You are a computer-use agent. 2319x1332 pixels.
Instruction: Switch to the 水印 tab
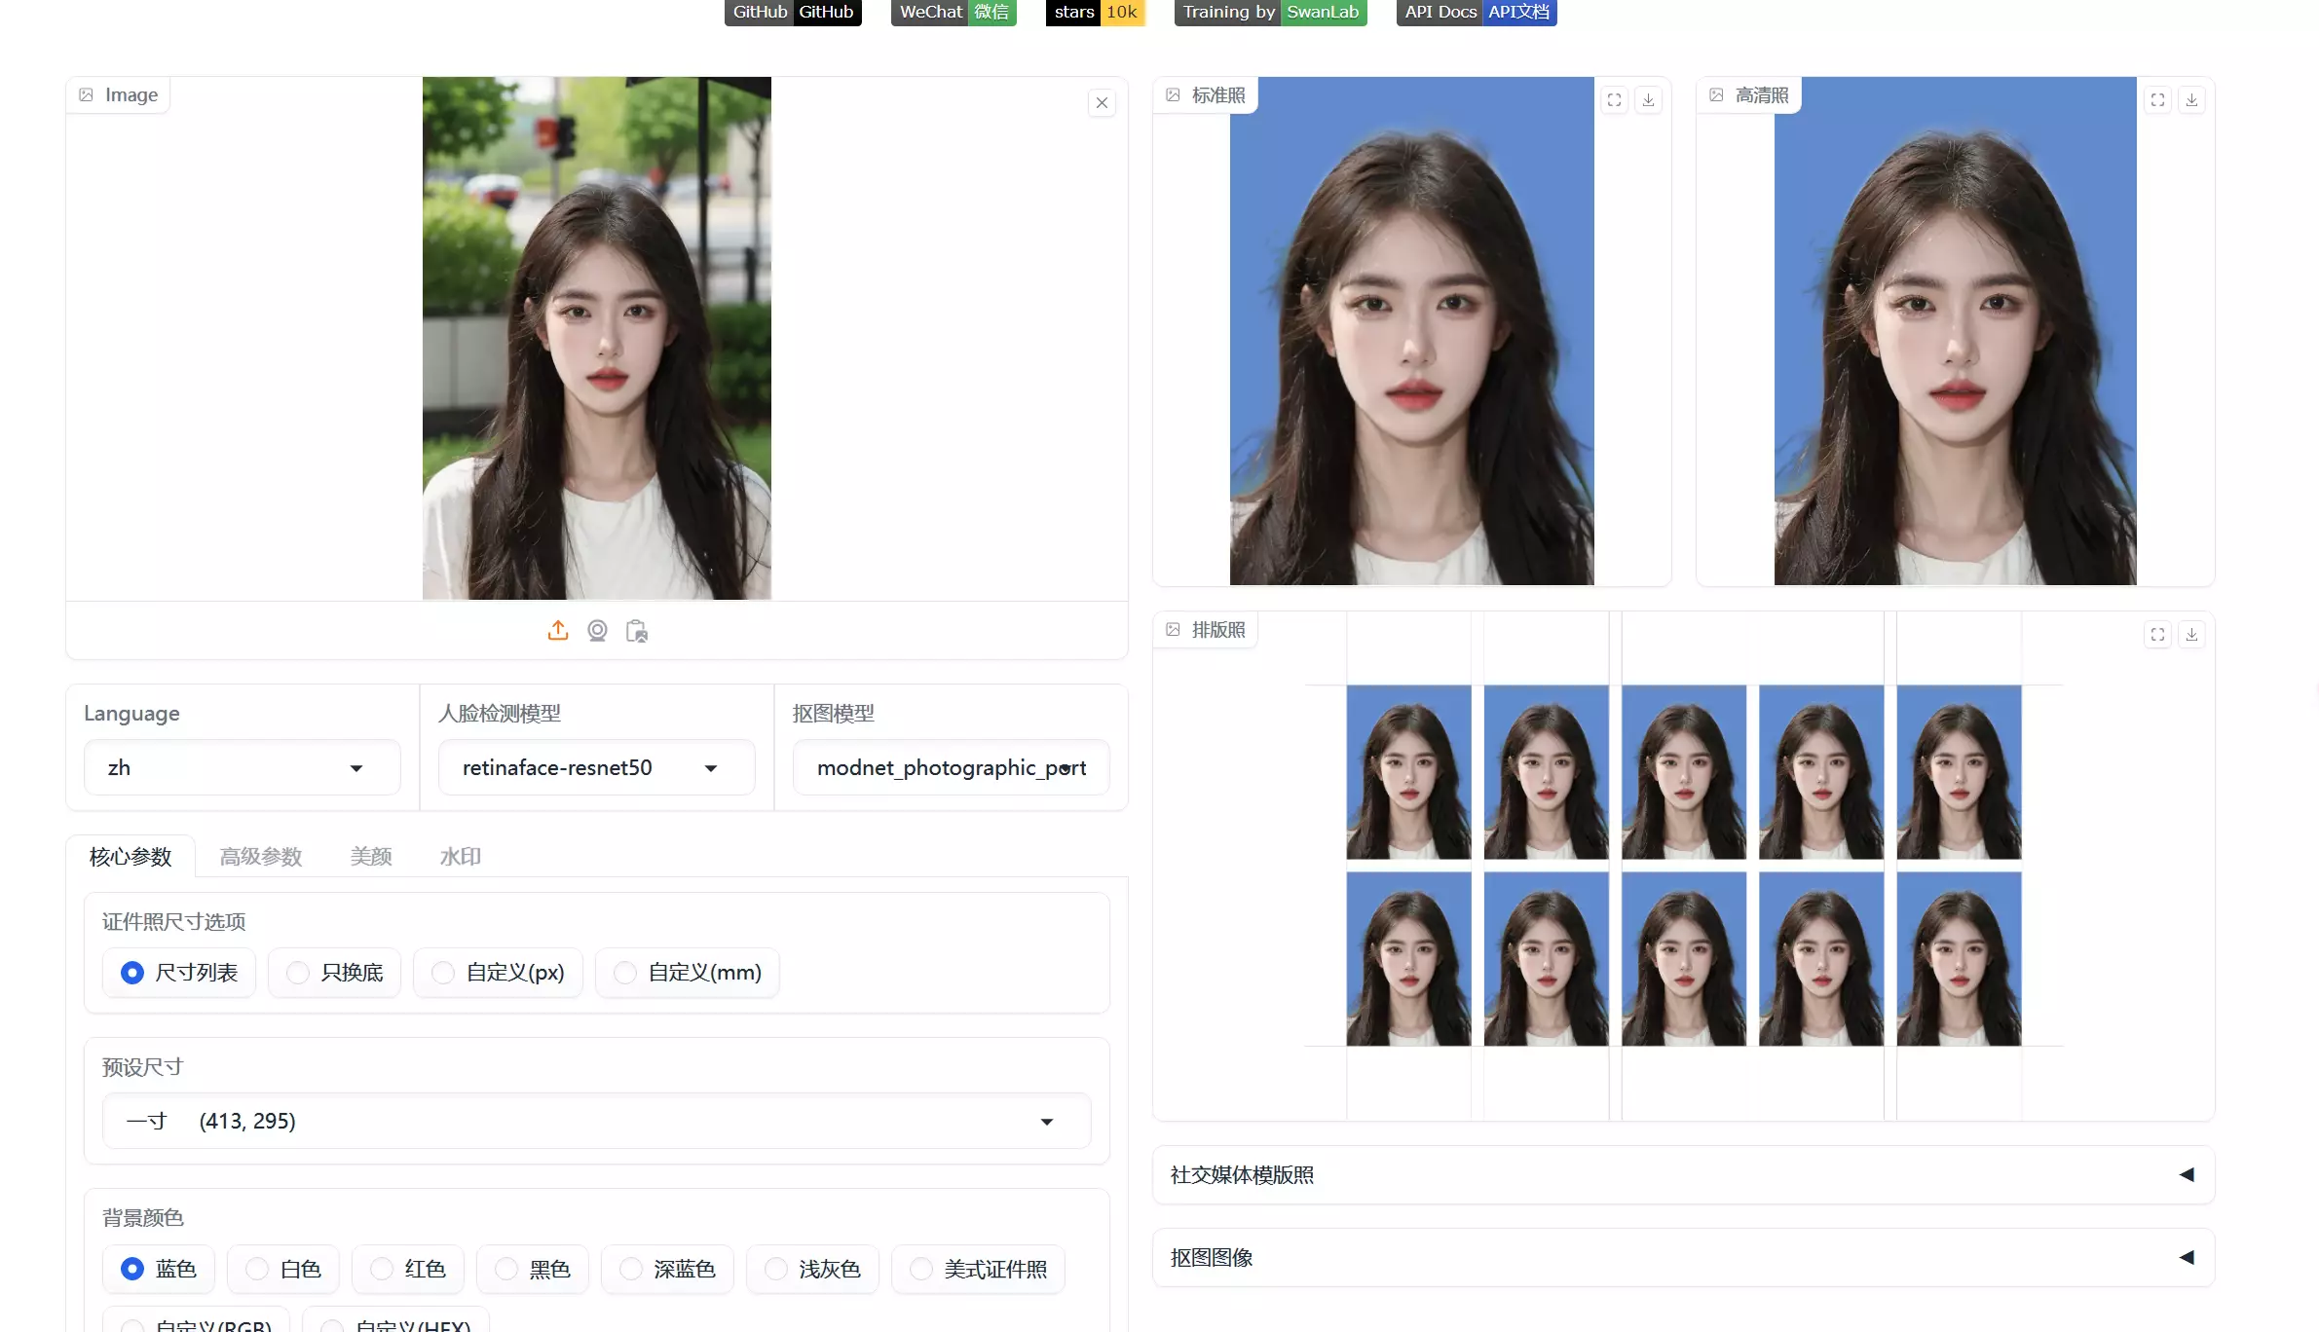click(x=461, y=856)
